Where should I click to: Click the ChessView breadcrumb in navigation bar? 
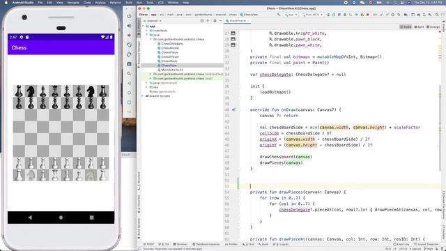[249, 15]
